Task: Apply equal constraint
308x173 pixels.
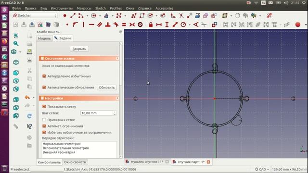Action: point(124,25)
